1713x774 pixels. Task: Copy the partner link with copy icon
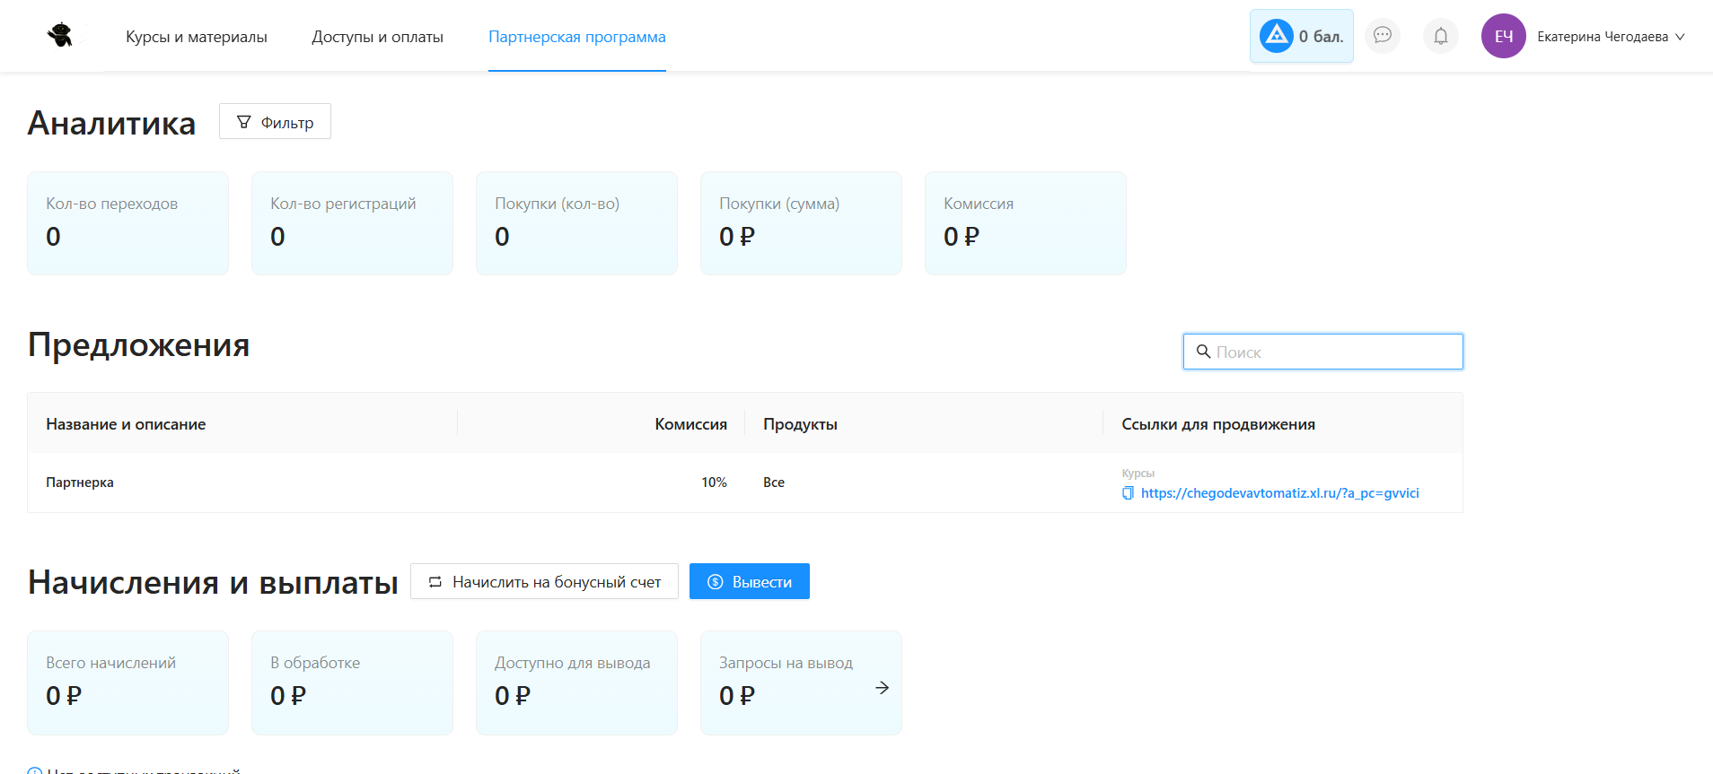(x=1128, y=493)
